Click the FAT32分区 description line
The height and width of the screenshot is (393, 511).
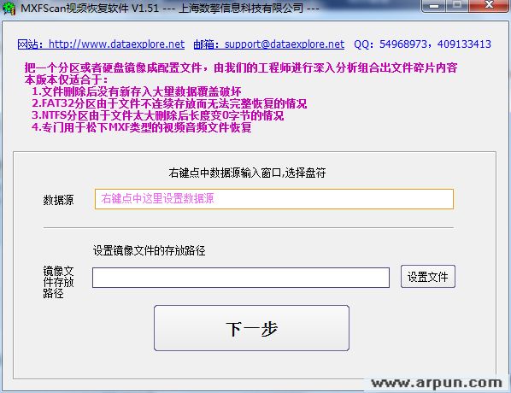[169, 103]
